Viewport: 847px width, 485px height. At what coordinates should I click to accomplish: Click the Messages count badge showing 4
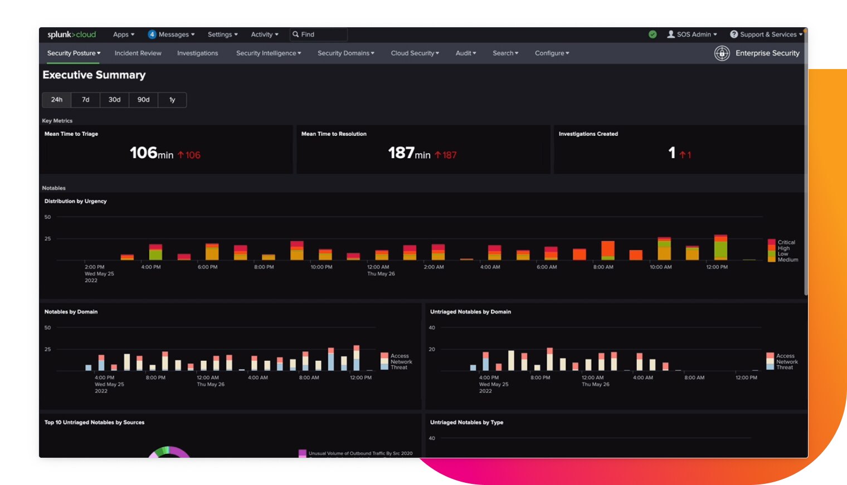[x=152, y=35]
